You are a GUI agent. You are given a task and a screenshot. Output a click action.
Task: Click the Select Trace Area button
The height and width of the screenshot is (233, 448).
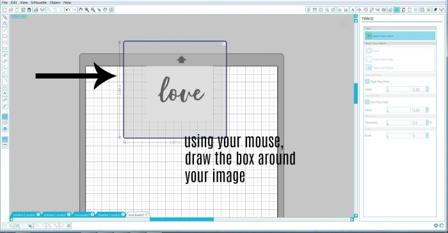(400, 36)
